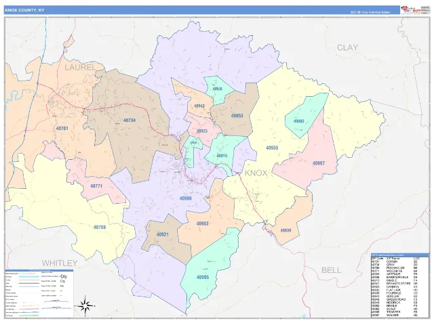
Task: Click the pink US highways line in legend
Action: [29, 309]
